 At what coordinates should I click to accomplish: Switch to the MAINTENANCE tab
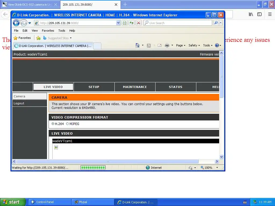click(135, 87)
